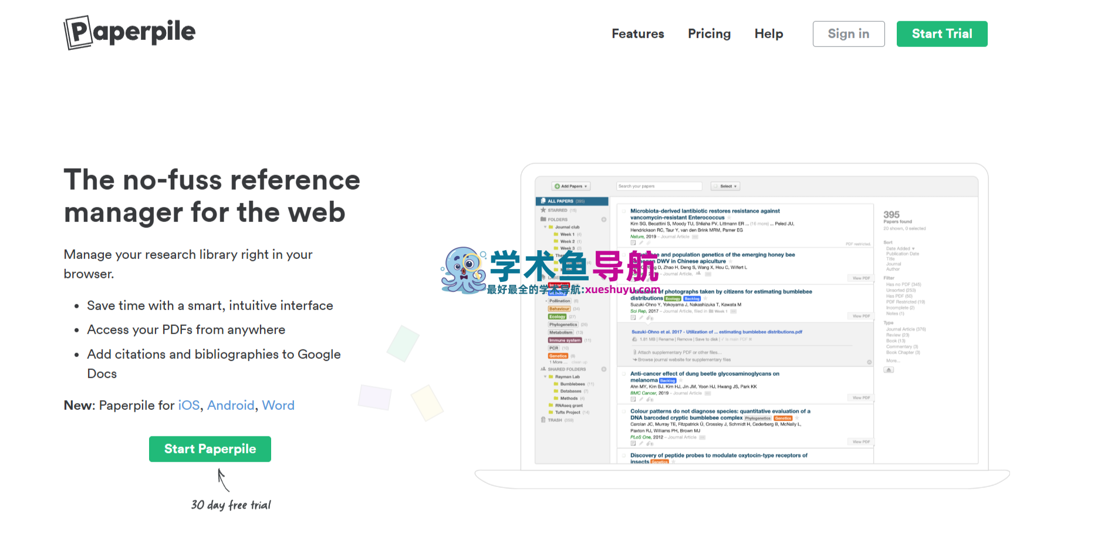Screen dimensions: 1101x542
Task: Open the Select dropdown menu
Action: tap(725, 186)
